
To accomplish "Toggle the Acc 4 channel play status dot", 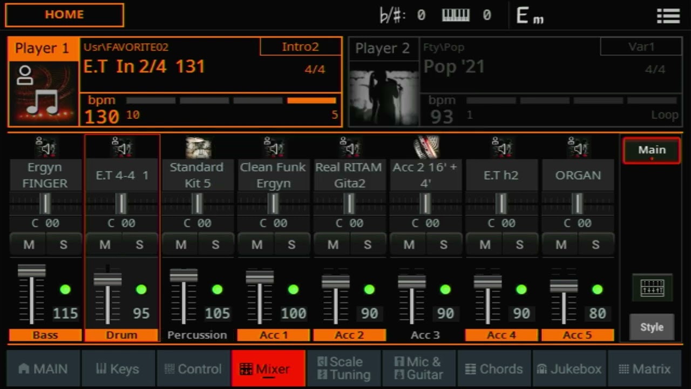I will coord(522,290).
